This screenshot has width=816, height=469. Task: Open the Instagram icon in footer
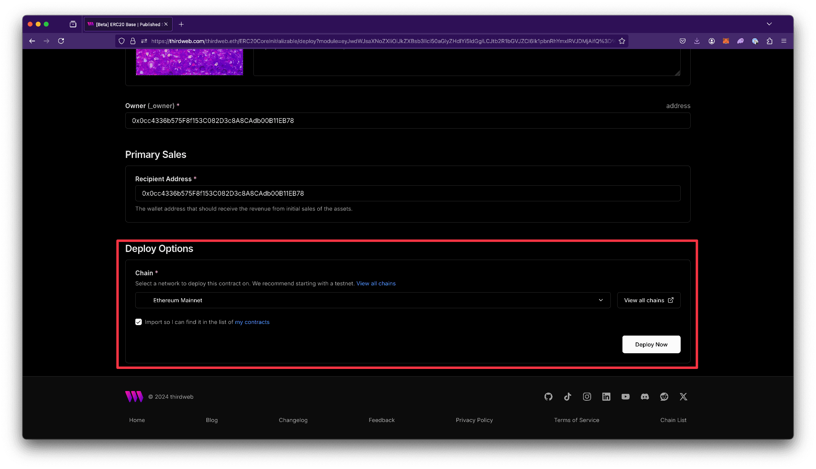coord(587,397)
